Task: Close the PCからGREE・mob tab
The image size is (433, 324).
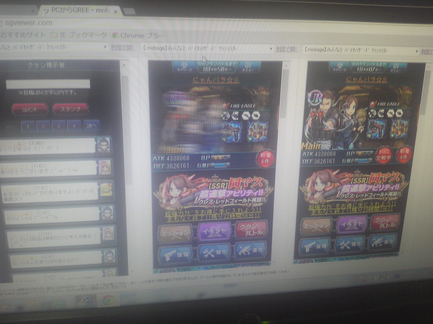Action: (x=115, y=12)
